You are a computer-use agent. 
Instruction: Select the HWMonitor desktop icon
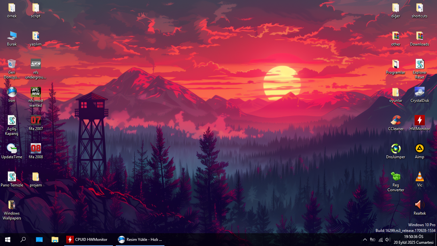coord(419,120)
